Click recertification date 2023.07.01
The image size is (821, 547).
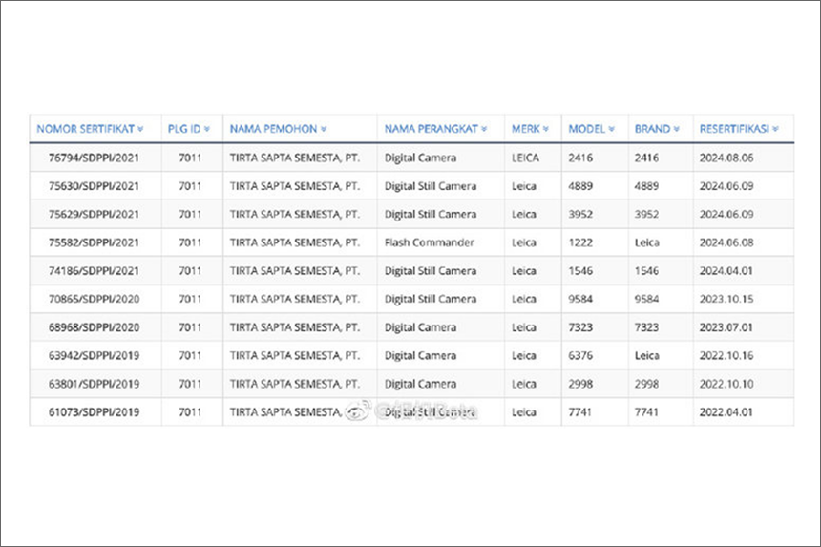pos(726,327)
